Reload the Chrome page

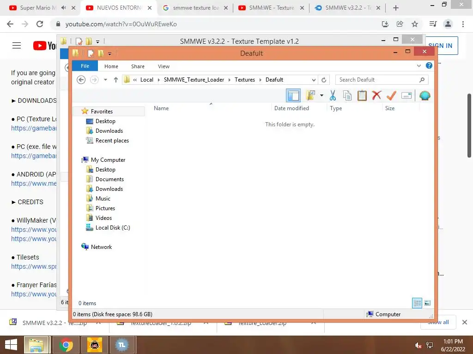pos(40,24)
